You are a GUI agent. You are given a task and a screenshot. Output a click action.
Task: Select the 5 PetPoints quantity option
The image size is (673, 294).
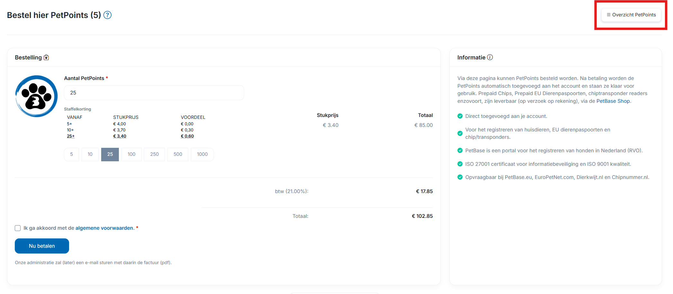(71, 155)
